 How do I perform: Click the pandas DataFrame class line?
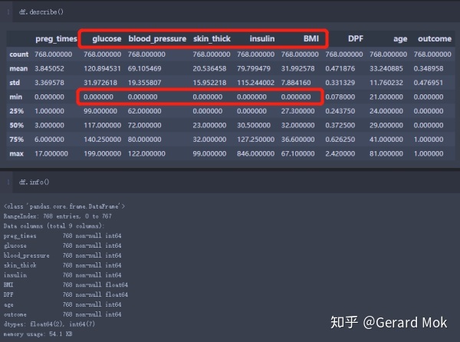(x=64, y=206)
